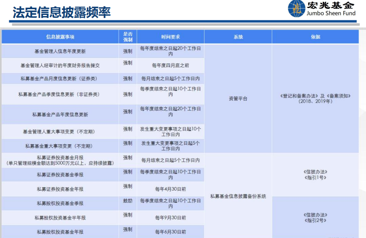Click the 私募基金信息披露备份系统 cell
Image resolution: width=366 pixels, height=238 pixels.
point(238,196)
